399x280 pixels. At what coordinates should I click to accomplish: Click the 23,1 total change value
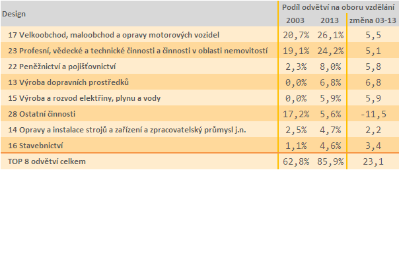click(373, 161)
